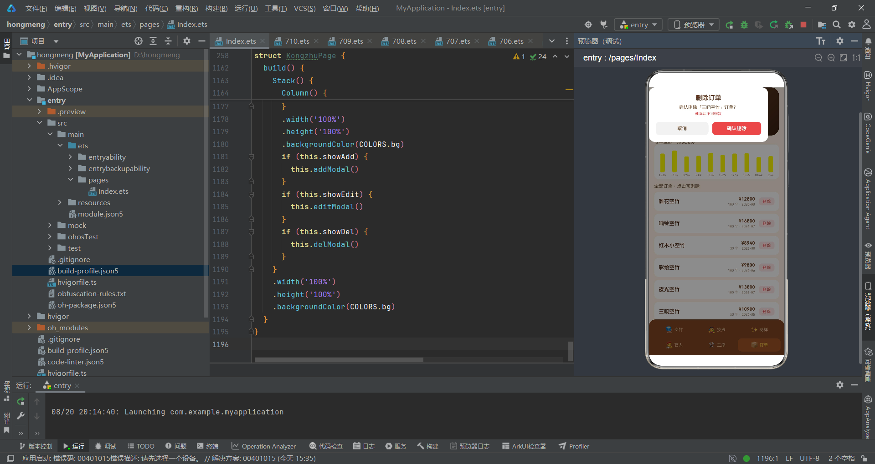Click the green Debug bug icon in toolbar
The width and height of the screenshot is (875, 464).
point(744,25)
